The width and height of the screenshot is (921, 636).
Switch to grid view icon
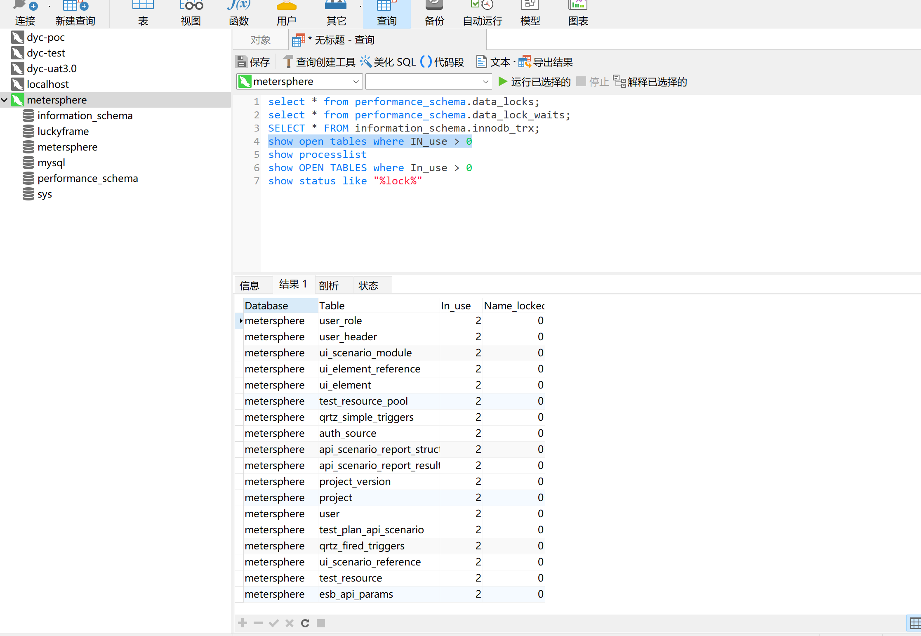[915, 623]
